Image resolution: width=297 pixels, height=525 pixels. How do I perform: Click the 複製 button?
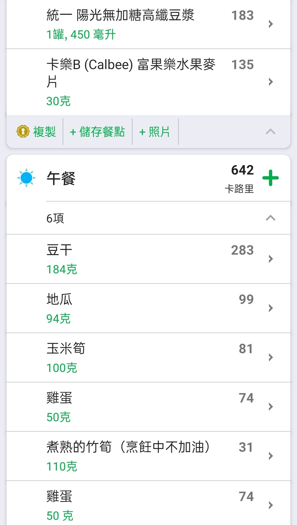(x=44, y=132)
